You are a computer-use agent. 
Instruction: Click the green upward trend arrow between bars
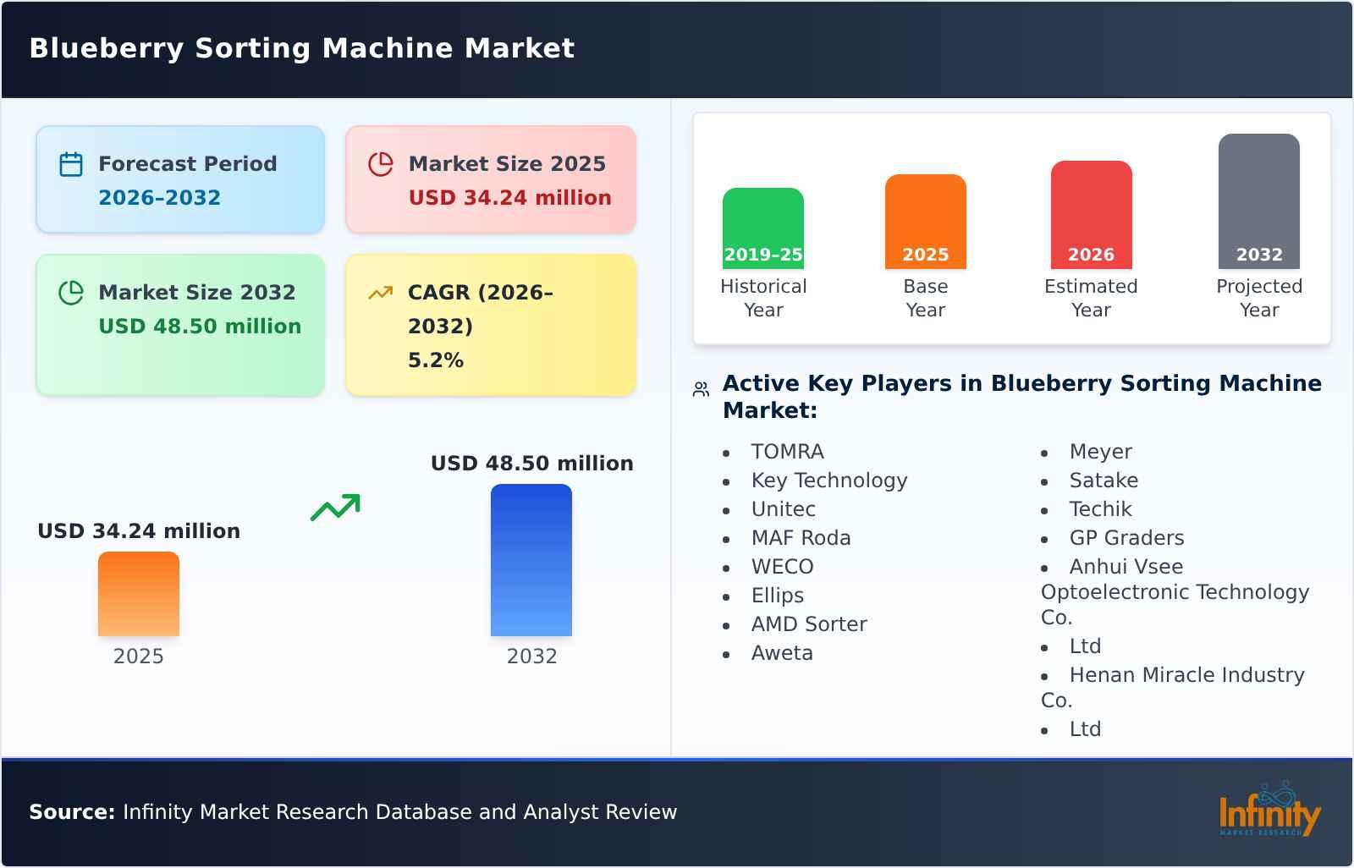pyautogui.click(x=337, y=508)
